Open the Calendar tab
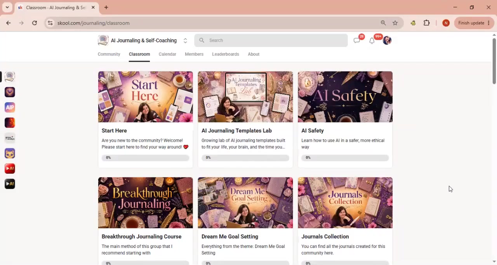The height and width of the screenshot is (265, 497). pos(167,54)
